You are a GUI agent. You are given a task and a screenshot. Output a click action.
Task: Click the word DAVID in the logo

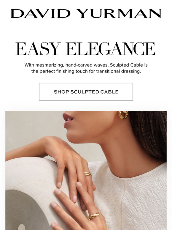point(41,13)
